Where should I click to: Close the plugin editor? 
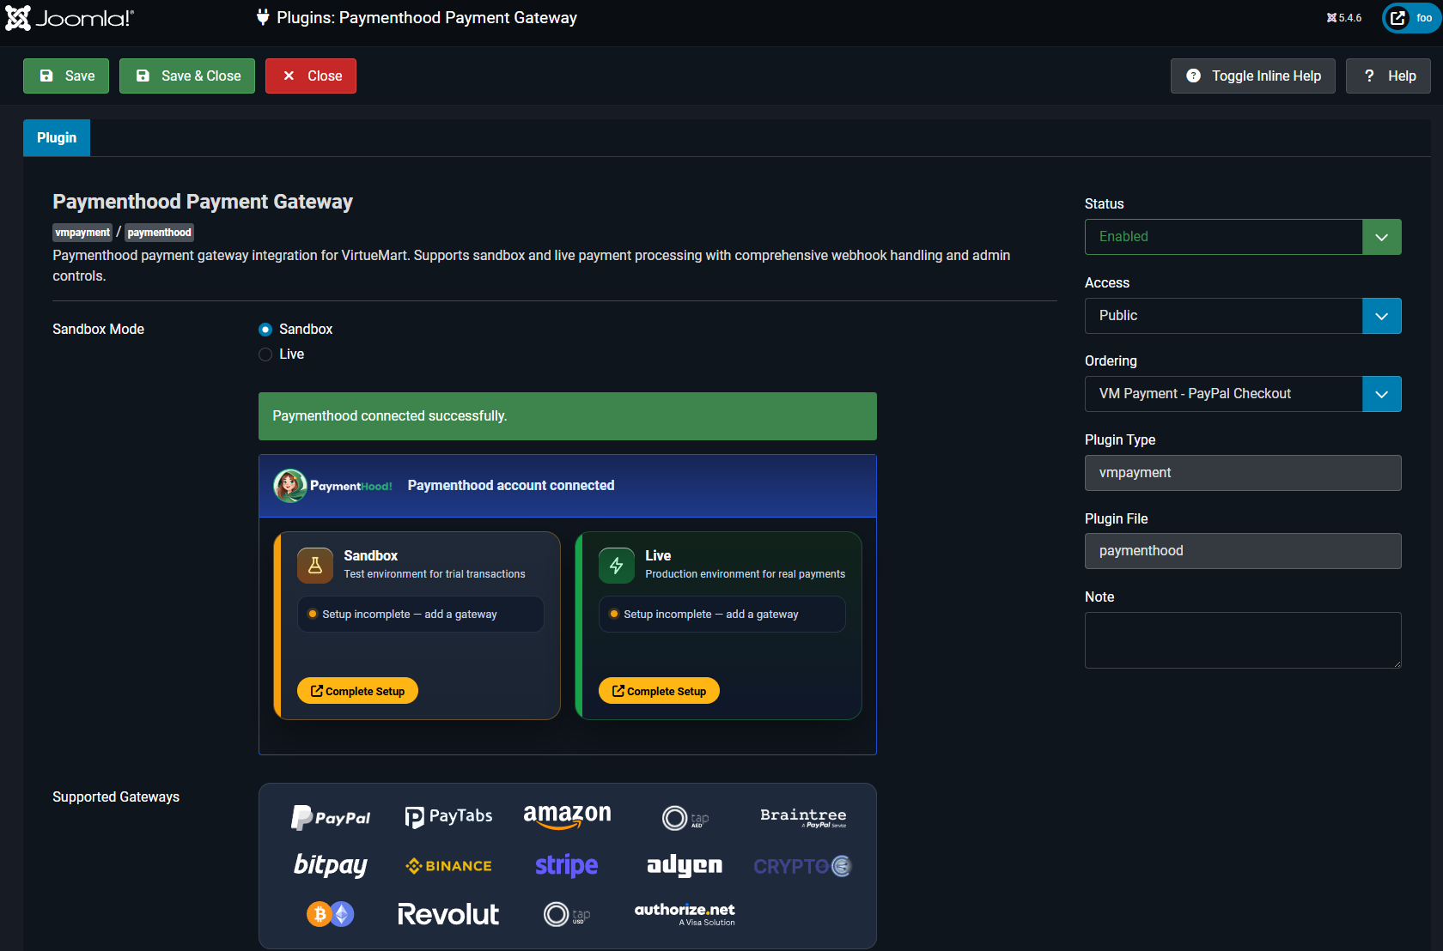(311, 76)
